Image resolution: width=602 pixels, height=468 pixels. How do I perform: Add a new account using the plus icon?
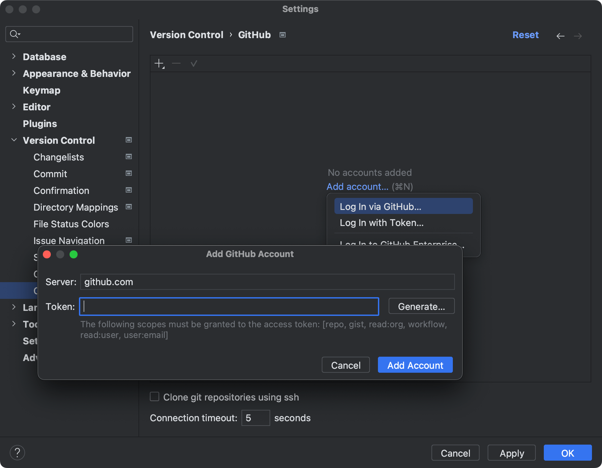tap(159, 63)
